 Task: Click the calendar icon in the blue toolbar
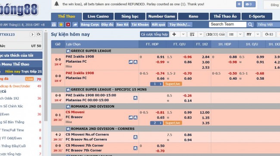click(54, 24)
